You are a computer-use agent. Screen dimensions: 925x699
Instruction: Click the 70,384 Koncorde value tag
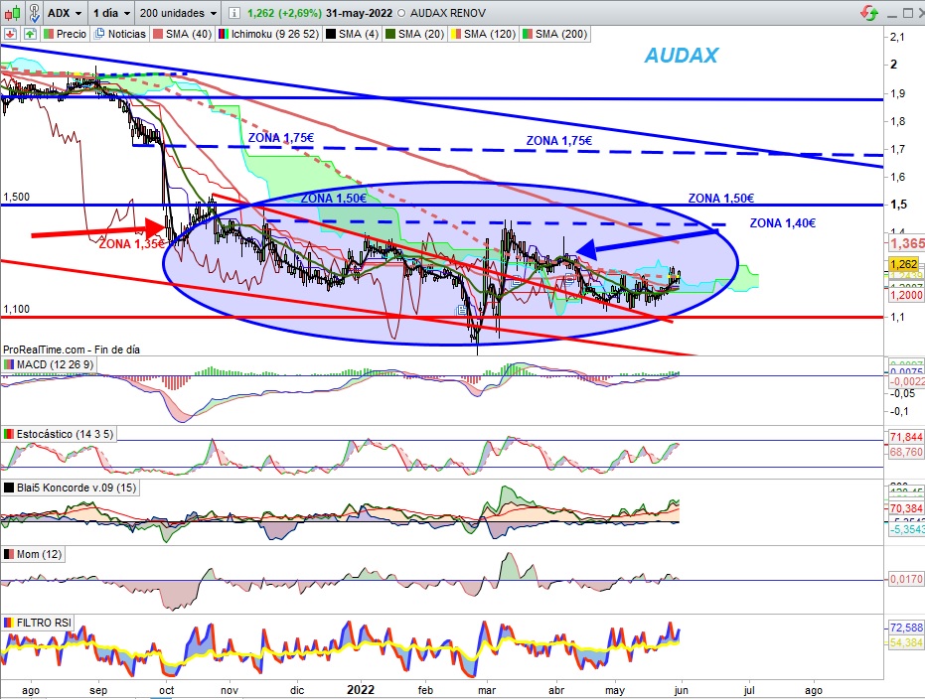[x=906, y=508]
